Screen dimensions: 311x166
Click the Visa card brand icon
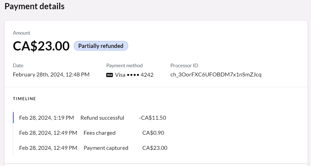point(110,75)
